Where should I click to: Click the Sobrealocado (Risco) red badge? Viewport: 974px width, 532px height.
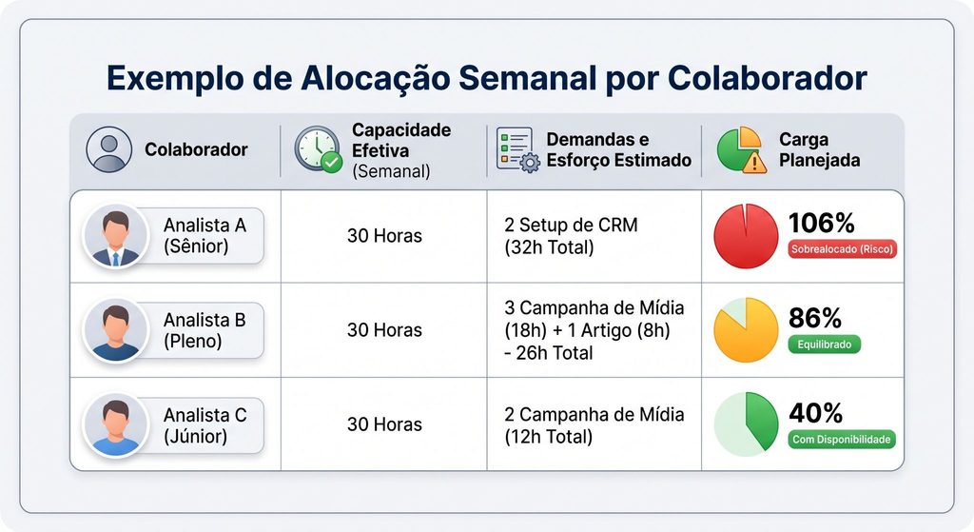[x=842, y=249]
